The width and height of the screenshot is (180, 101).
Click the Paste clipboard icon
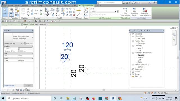[23, 11]
